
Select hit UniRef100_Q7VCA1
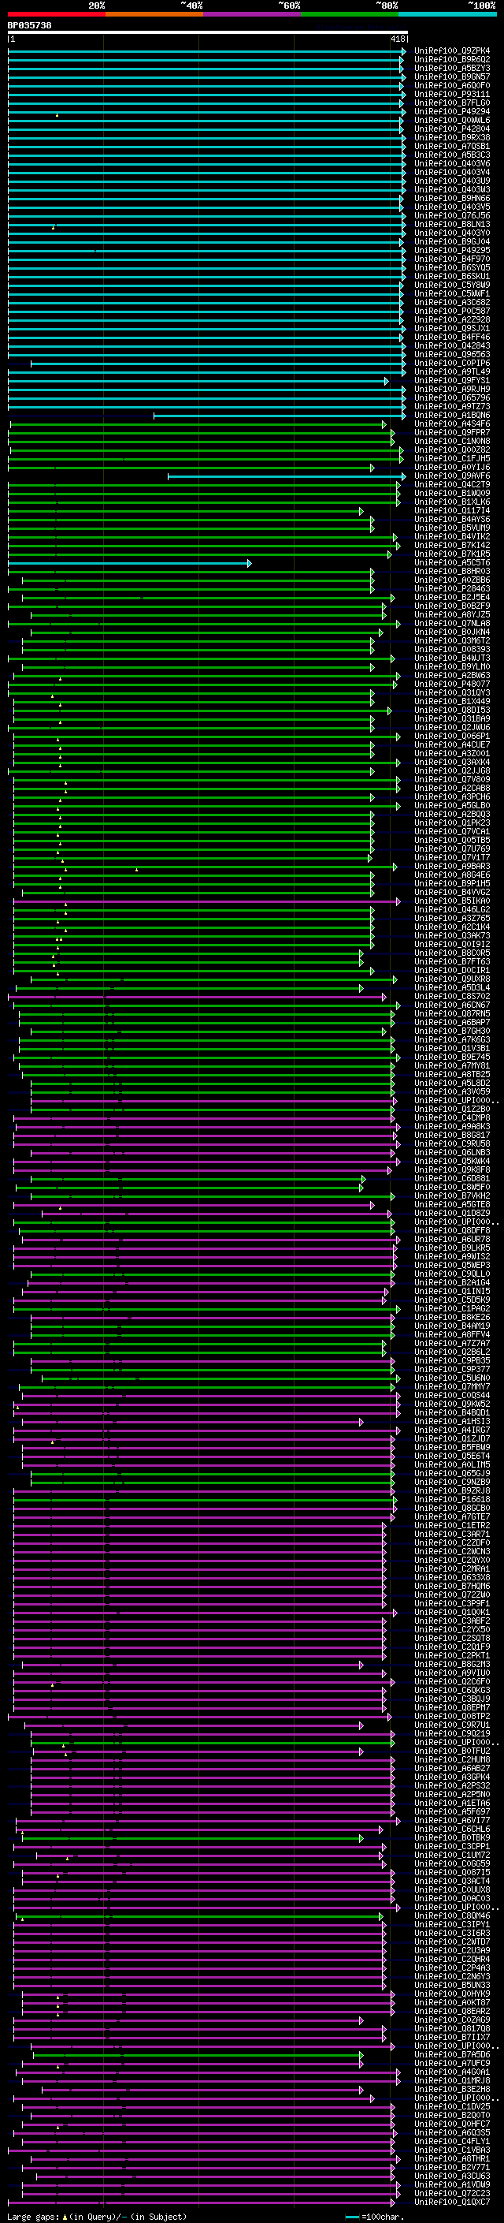[452, 832]
